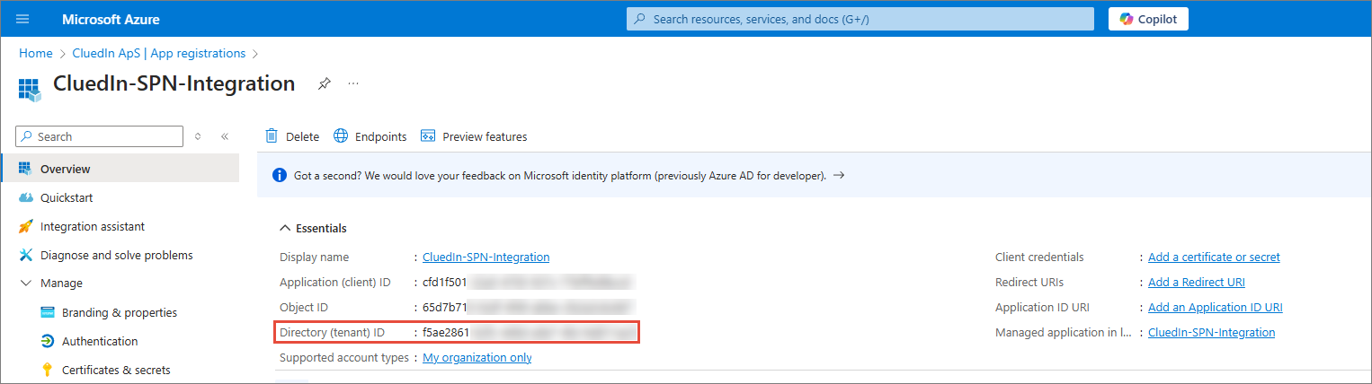The image size is (1372, 384).
Task: Open CluedIn-SPN-Integration display name link
Action: click(x=486, y=257)
